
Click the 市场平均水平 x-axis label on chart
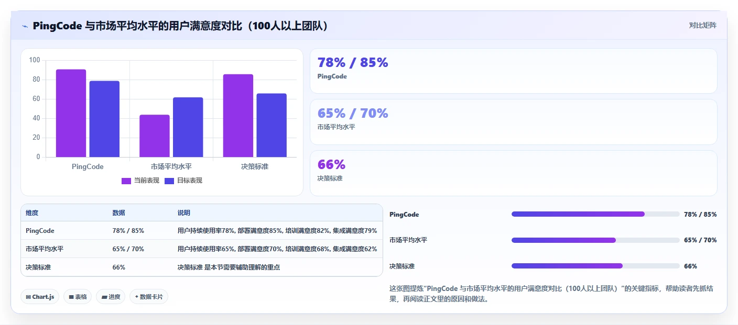[171, 166]
